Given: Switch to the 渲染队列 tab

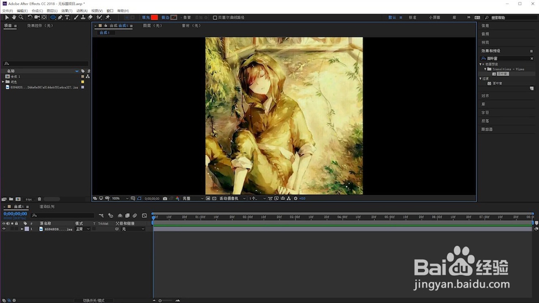Looking at the screenshot, I should point(47,207).
